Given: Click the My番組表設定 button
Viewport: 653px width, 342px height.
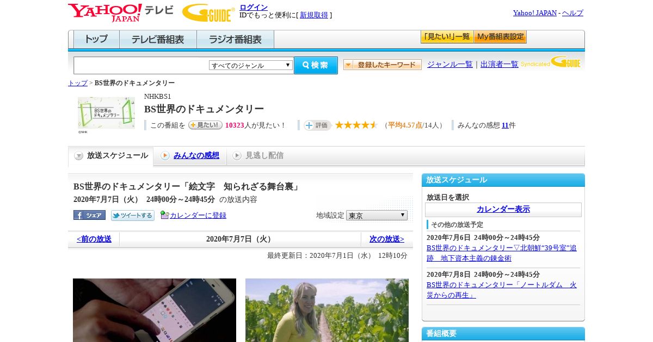Looking at the screenshot, I should click(x=500, y=37).
